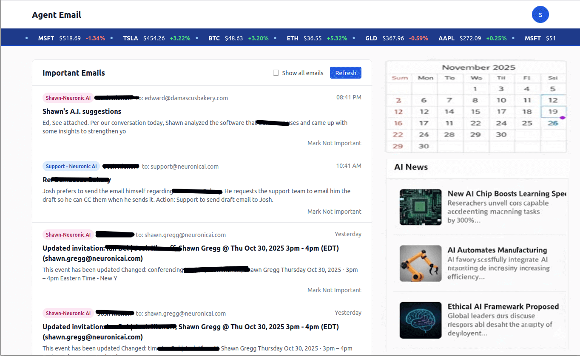Image resolution: width=580 pixels, height=356 pixels.
Task: Click the purple event dot on calendar
Action: [563, 117]
